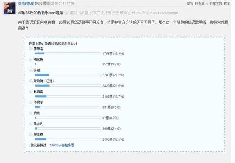The width and height of the screenshot is (235, 163).
Task: Open the bbs.hupu.com/pogua URL link
Action: click(x=155, y=13)
